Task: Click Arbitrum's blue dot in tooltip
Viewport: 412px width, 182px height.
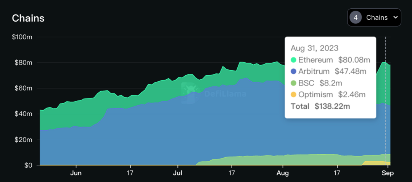Action: coord(293,71)
